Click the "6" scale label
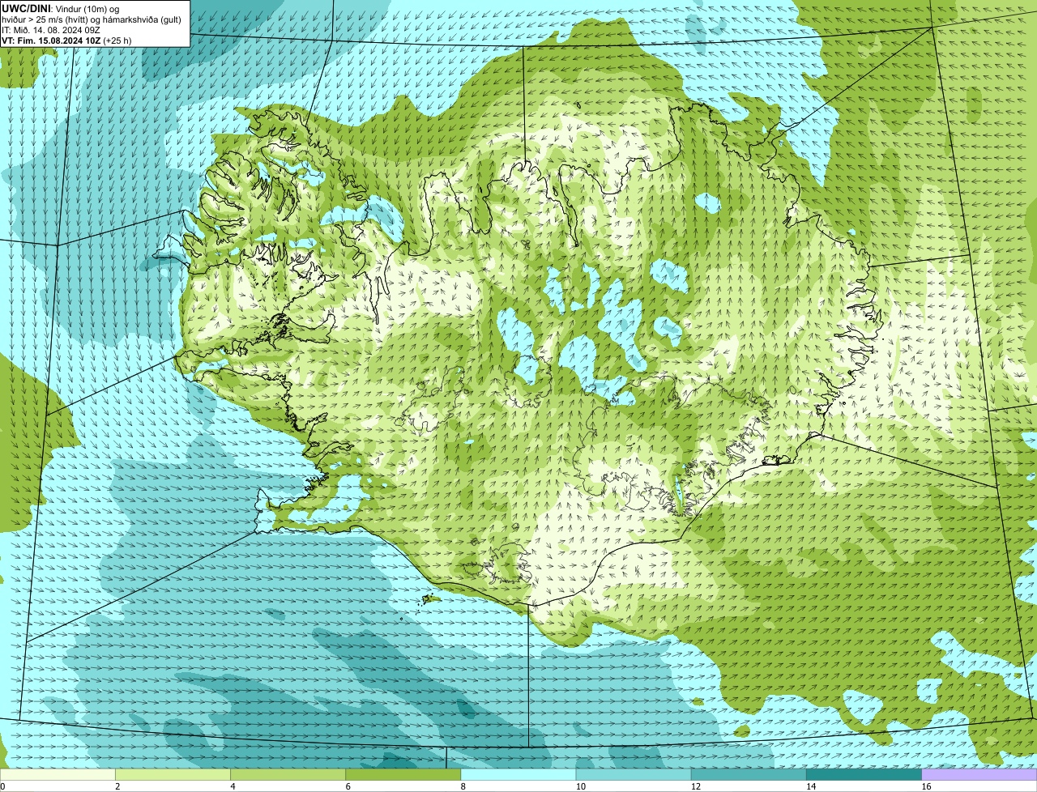This screenshot has height=792, width=1037. coord(348,786)
